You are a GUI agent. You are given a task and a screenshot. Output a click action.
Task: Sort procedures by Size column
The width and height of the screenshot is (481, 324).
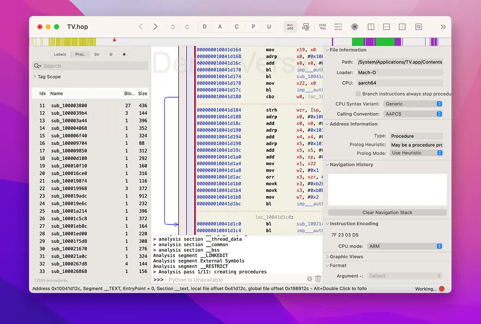pos(142,93)
